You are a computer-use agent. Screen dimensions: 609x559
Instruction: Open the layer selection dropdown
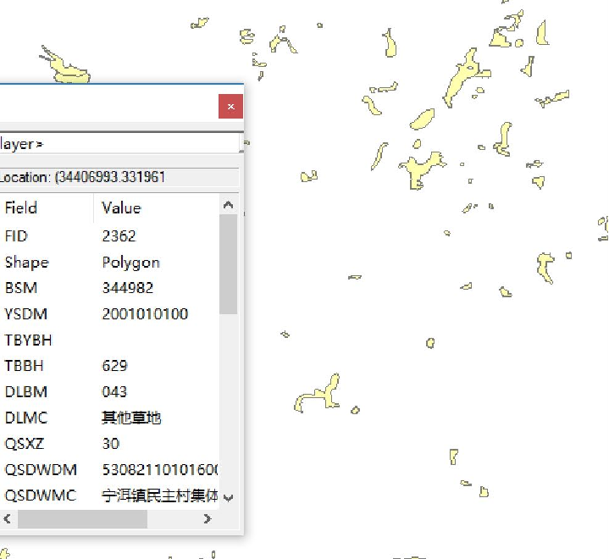119,144
